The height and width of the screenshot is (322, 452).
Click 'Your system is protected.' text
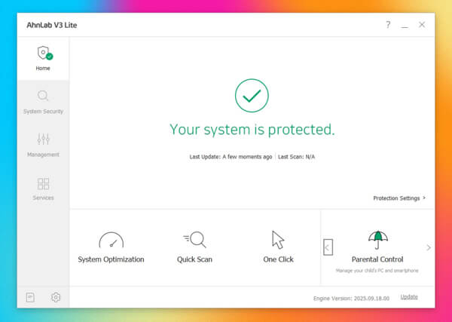click(252, 130)
